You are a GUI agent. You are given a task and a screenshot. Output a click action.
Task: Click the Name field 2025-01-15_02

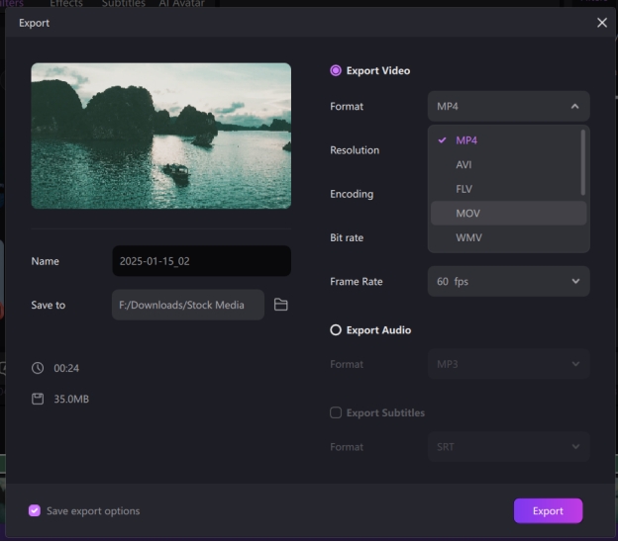click(202, 261)
